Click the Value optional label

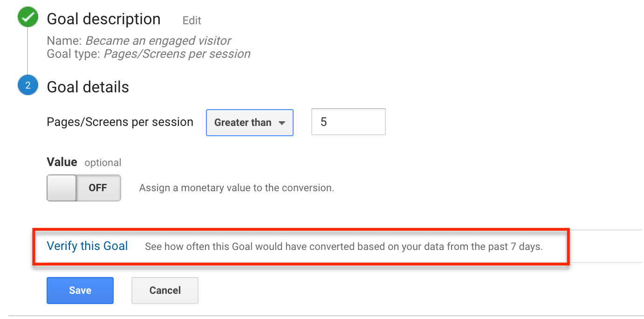click(84, 162)
